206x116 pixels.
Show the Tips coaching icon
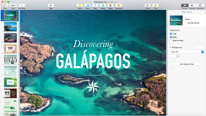(156, 5)
